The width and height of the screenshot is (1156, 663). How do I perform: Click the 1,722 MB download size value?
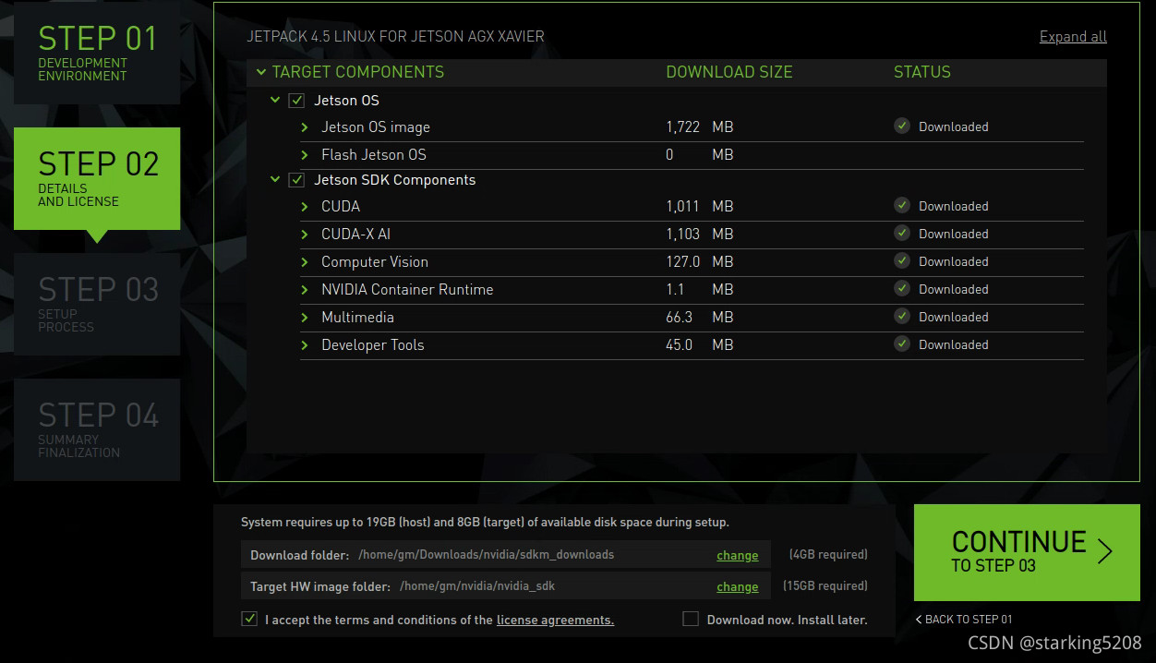click(699, 127)
